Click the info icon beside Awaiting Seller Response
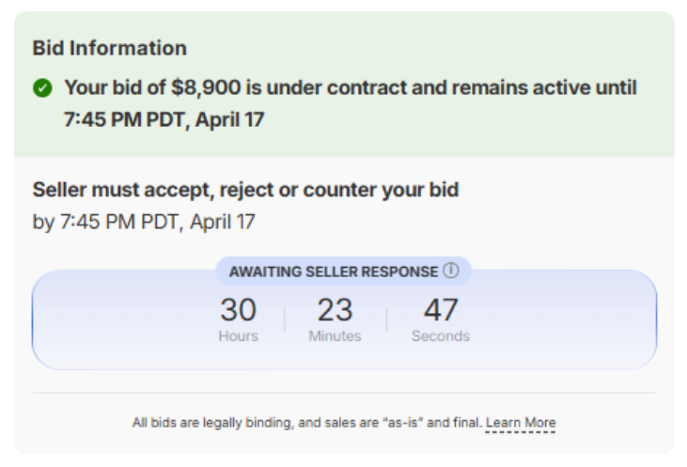687x467 pixels. (451, 272)
